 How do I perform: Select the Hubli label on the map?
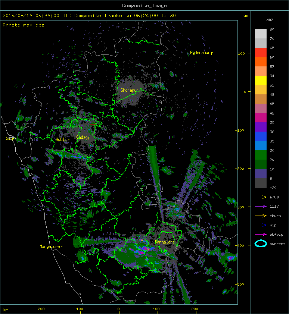click(x=61, y=139)
